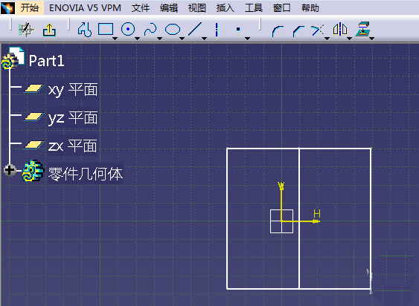Expand the Spline tool dropdown arrow
This screenshot has height=306, width=419.
(159, 39)
